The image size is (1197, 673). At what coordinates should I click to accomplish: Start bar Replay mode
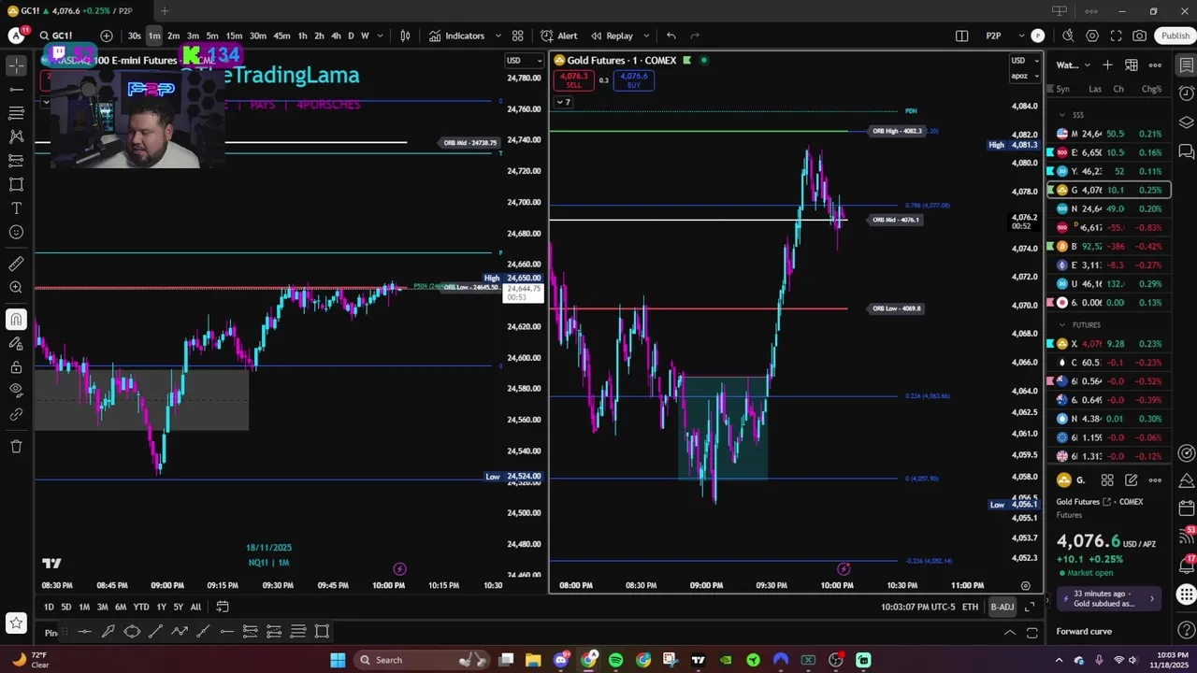pyautogui.click(x=612, y=36)
